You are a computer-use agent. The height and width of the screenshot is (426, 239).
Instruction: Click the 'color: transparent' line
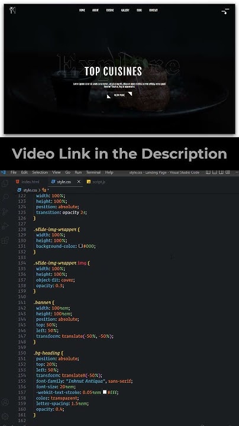click(57, 398)
